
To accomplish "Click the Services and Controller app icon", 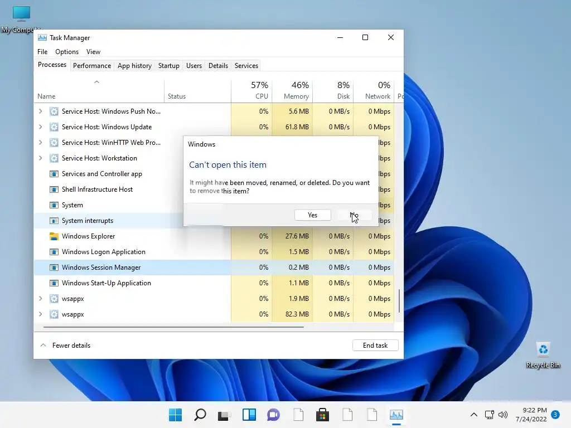I will click(x=54, y=174).
